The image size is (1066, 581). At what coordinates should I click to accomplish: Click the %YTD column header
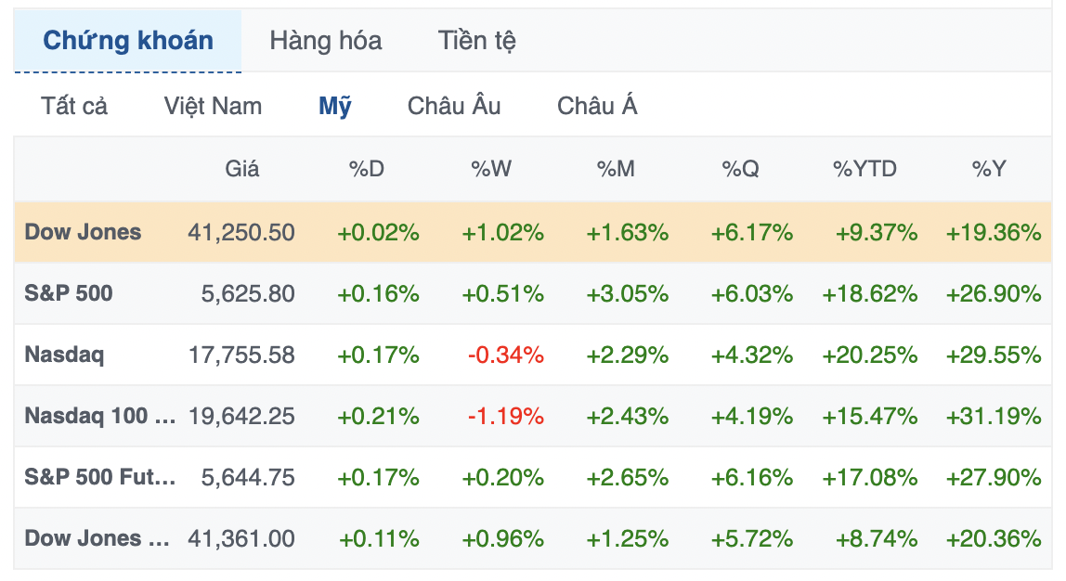click(x=864, y=169)
